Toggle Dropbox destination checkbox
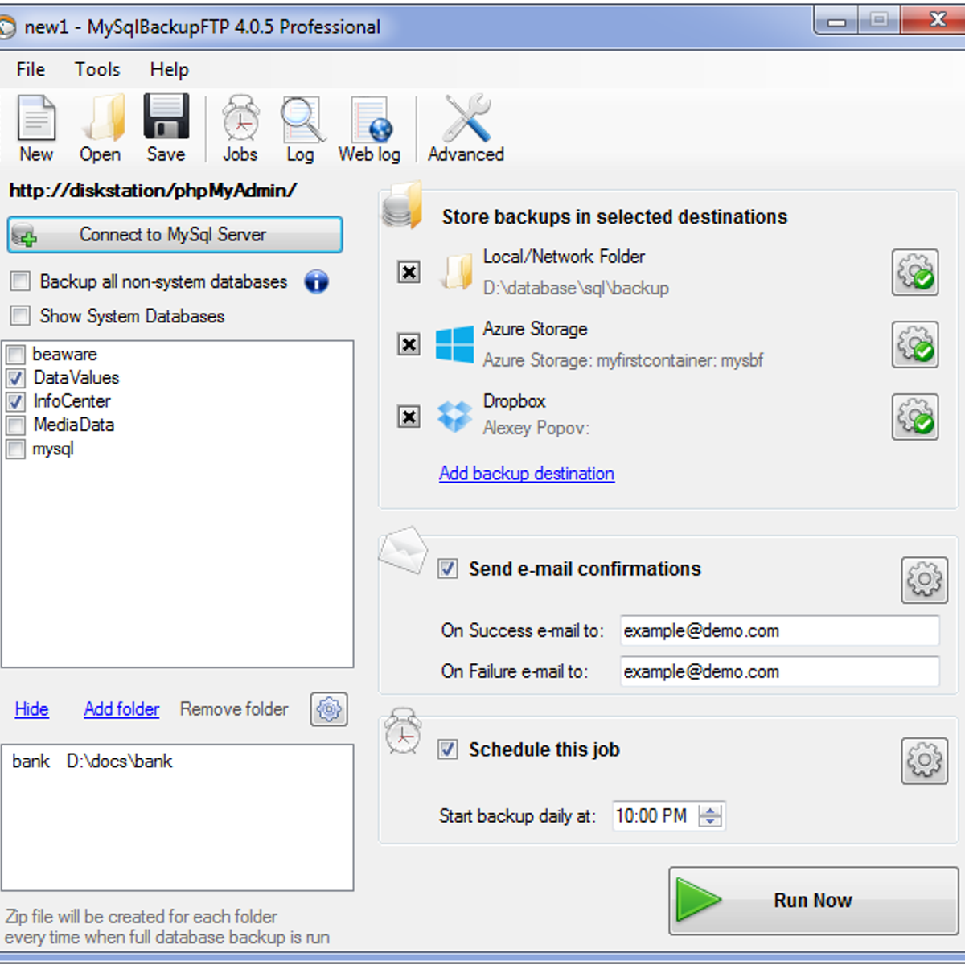 (409, 417)
